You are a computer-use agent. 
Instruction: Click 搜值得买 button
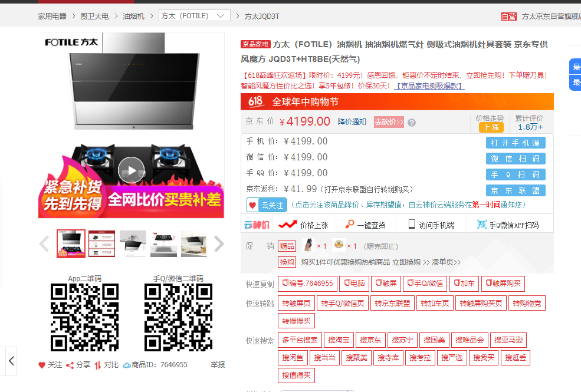297,375
